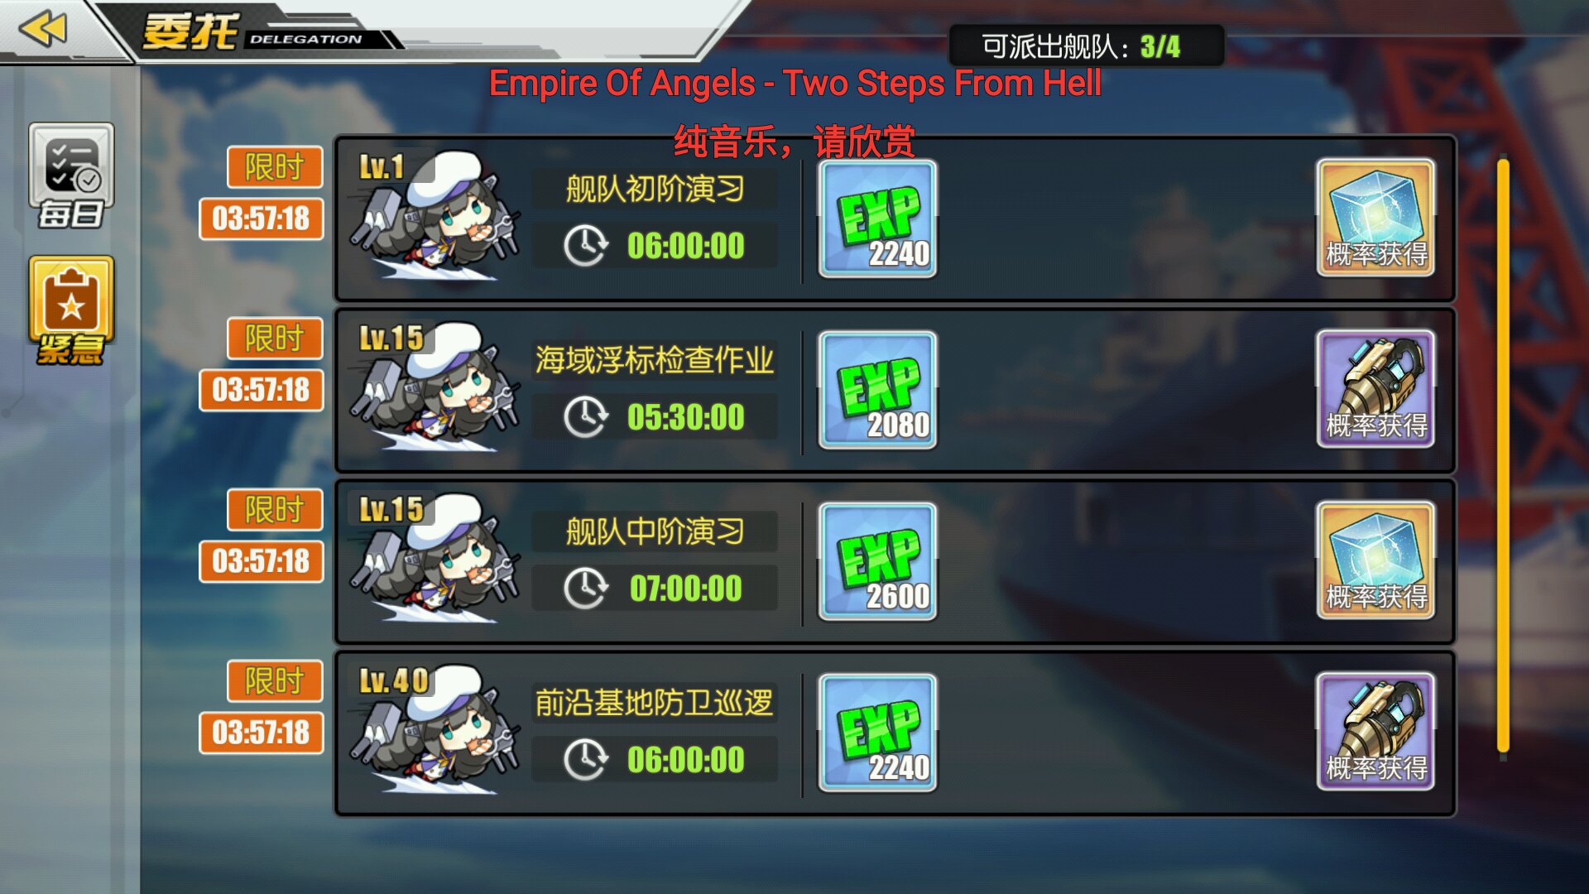View drill reward of 海域浮标检查作业
This screenshot has height=894, width=1589.
click(1375, 389)
